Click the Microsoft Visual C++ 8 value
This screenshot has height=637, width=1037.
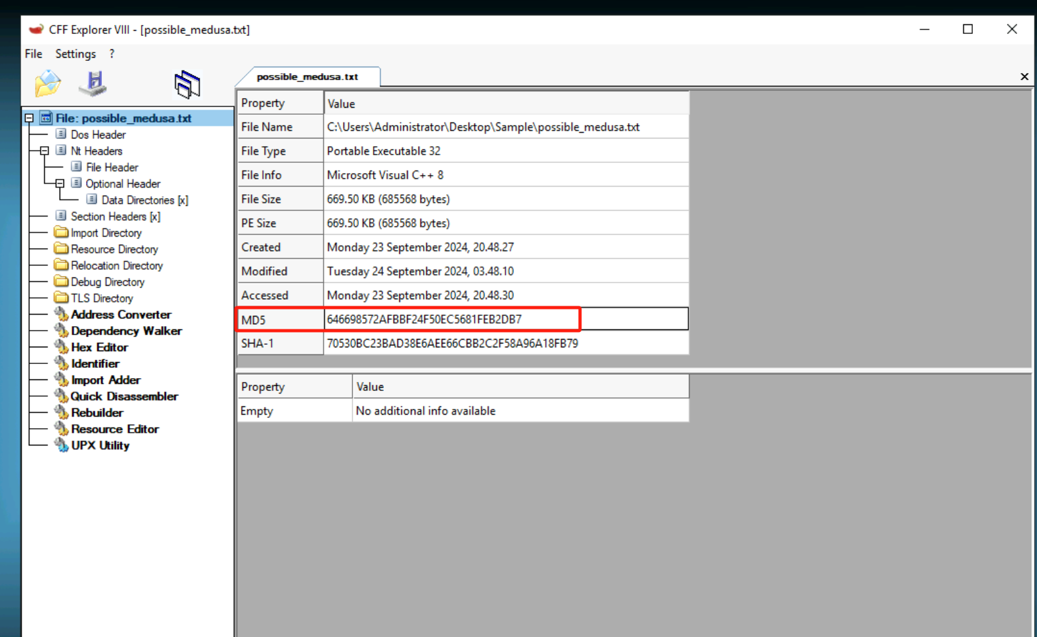click(x=385, y=175)
